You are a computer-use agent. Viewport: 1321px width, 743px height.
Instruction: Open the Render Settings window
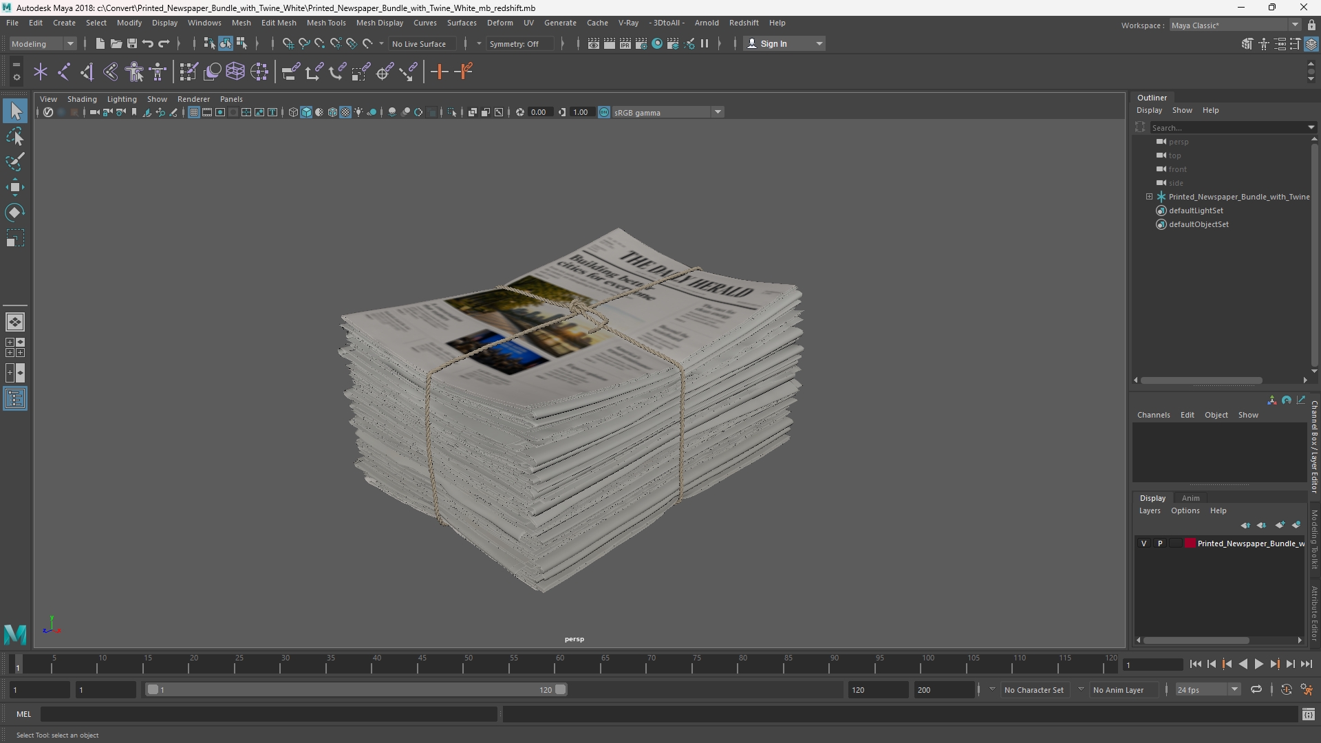click(641, 43)
